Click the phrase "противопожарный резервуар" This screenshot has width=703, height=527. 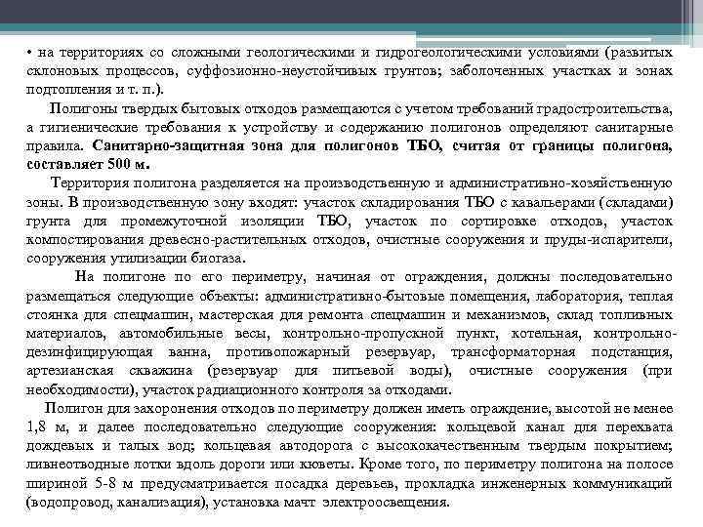[330, 351]
